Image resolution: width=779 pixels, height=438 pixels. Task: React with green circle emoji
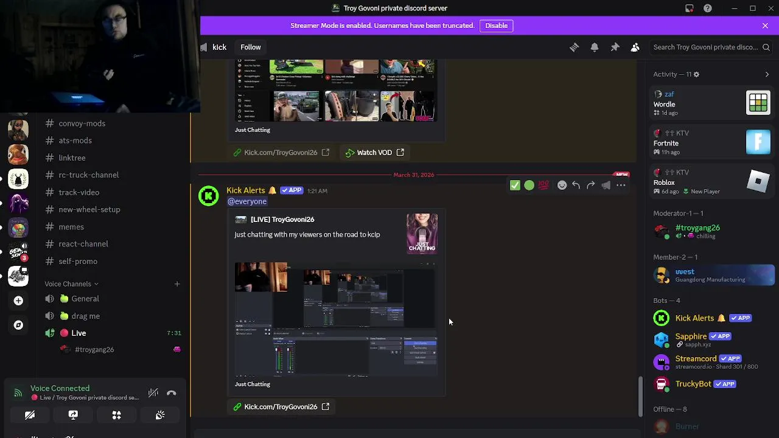[x=529, y=186]
